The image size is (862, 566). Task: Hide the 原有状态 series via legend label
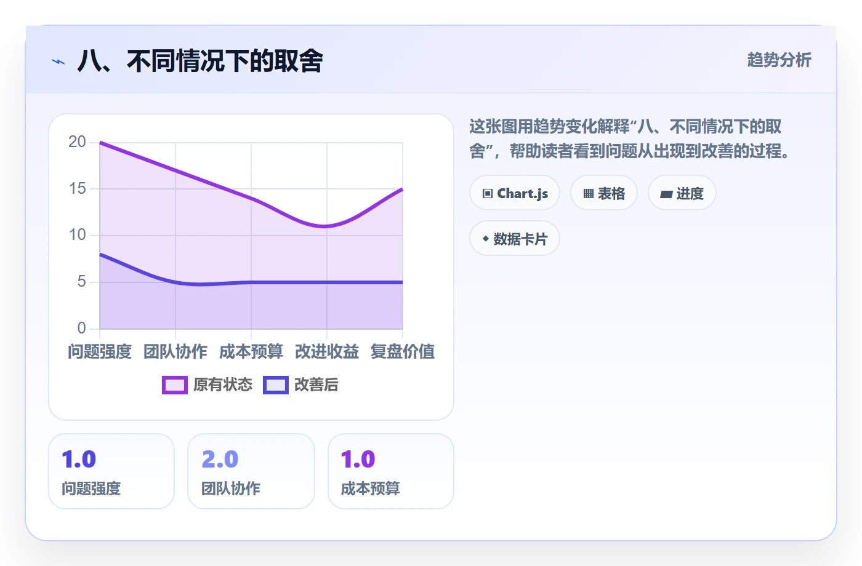(x=223, y=385)
